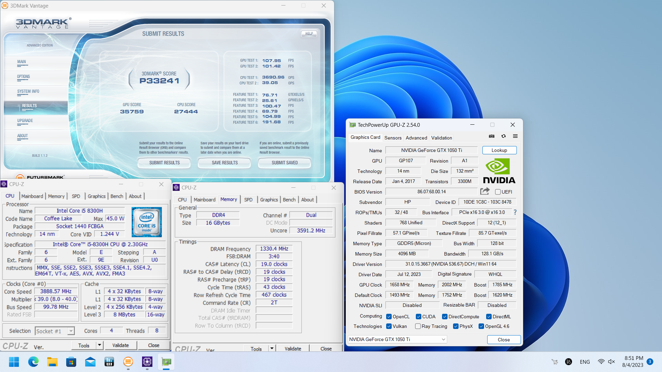Click SUBMIT RESULTS button in 3DMark
662x372 pixels.
(x=164, y=163)
